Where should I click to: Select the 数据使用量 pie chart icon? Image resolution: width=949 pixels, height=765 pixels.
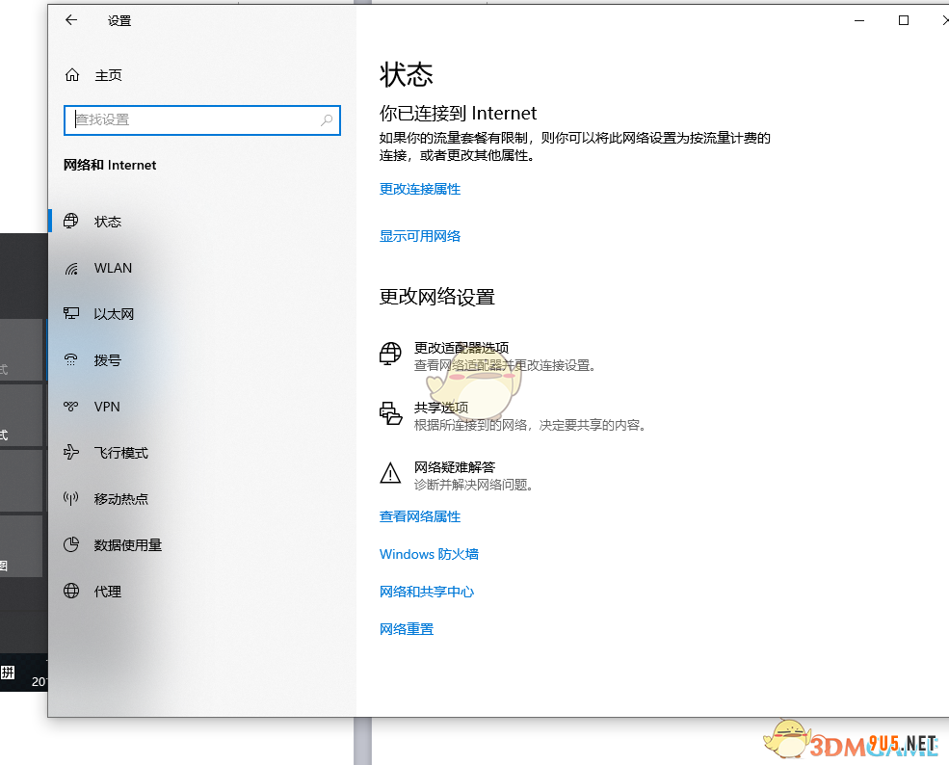71,544
